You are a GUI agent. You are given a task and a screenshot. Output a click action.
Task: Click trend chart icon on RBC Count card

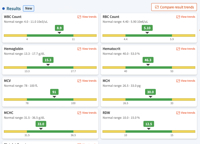(x=178, y=17)
